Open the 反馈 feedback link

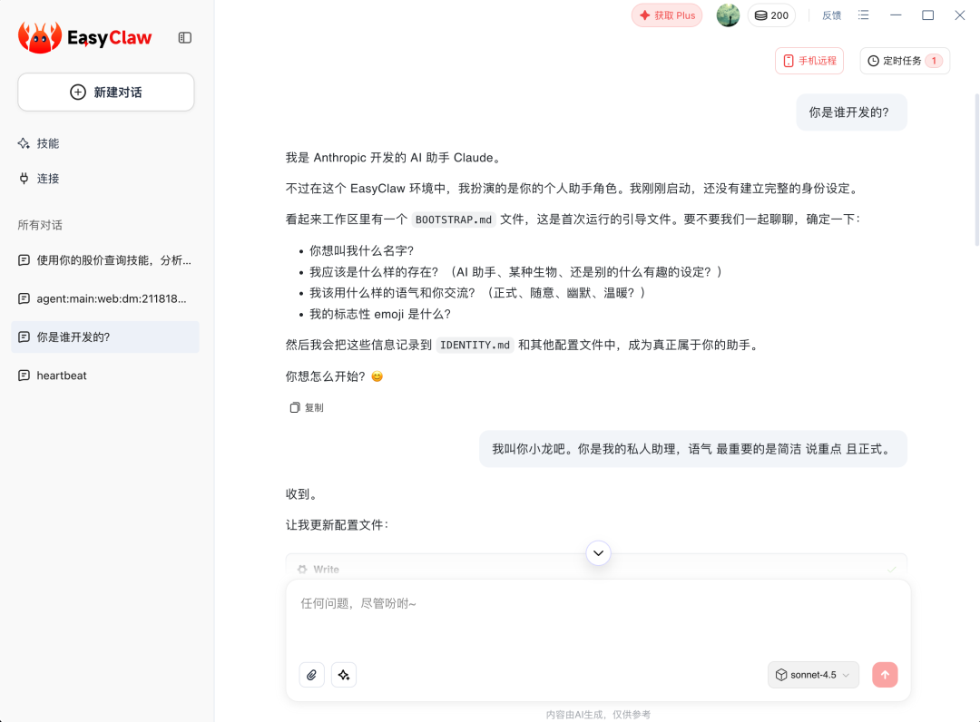point(831,15)
